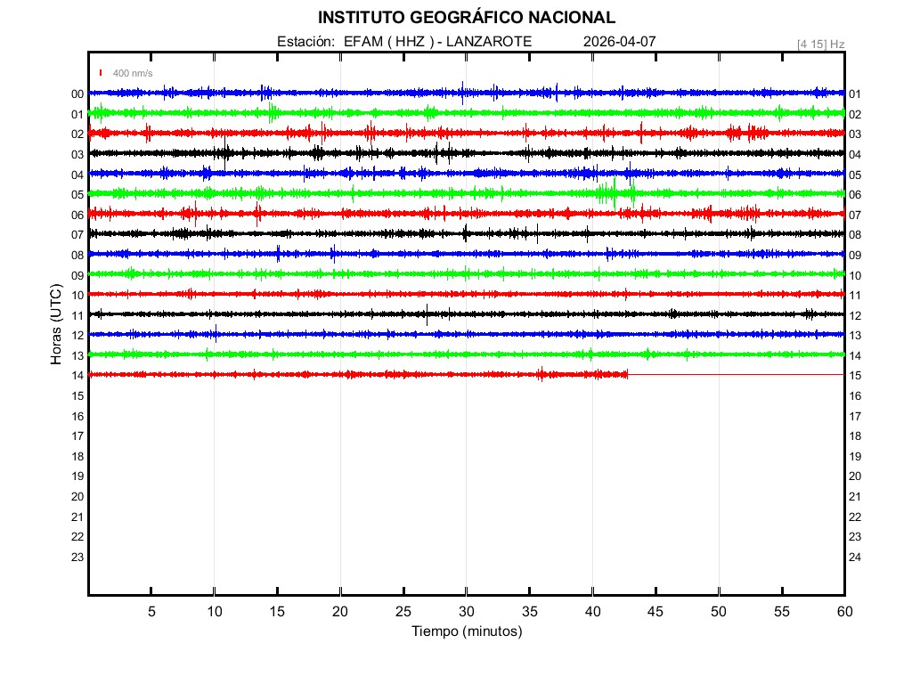
Task: Click hour 00 label on left axis
Action: point(77,94)
